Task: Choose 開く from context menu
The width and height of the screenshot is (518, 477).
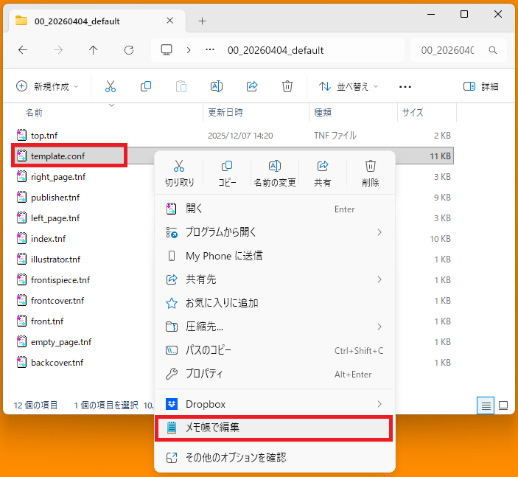Action: (x=275, y=209)
